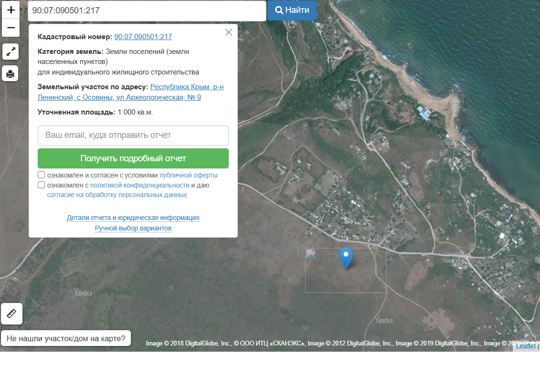Screen dimensions: 540x366
Task: Print the map with printer icon
Action: coord(11,73)
